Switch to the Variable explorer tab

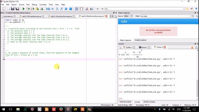[141, 40]
